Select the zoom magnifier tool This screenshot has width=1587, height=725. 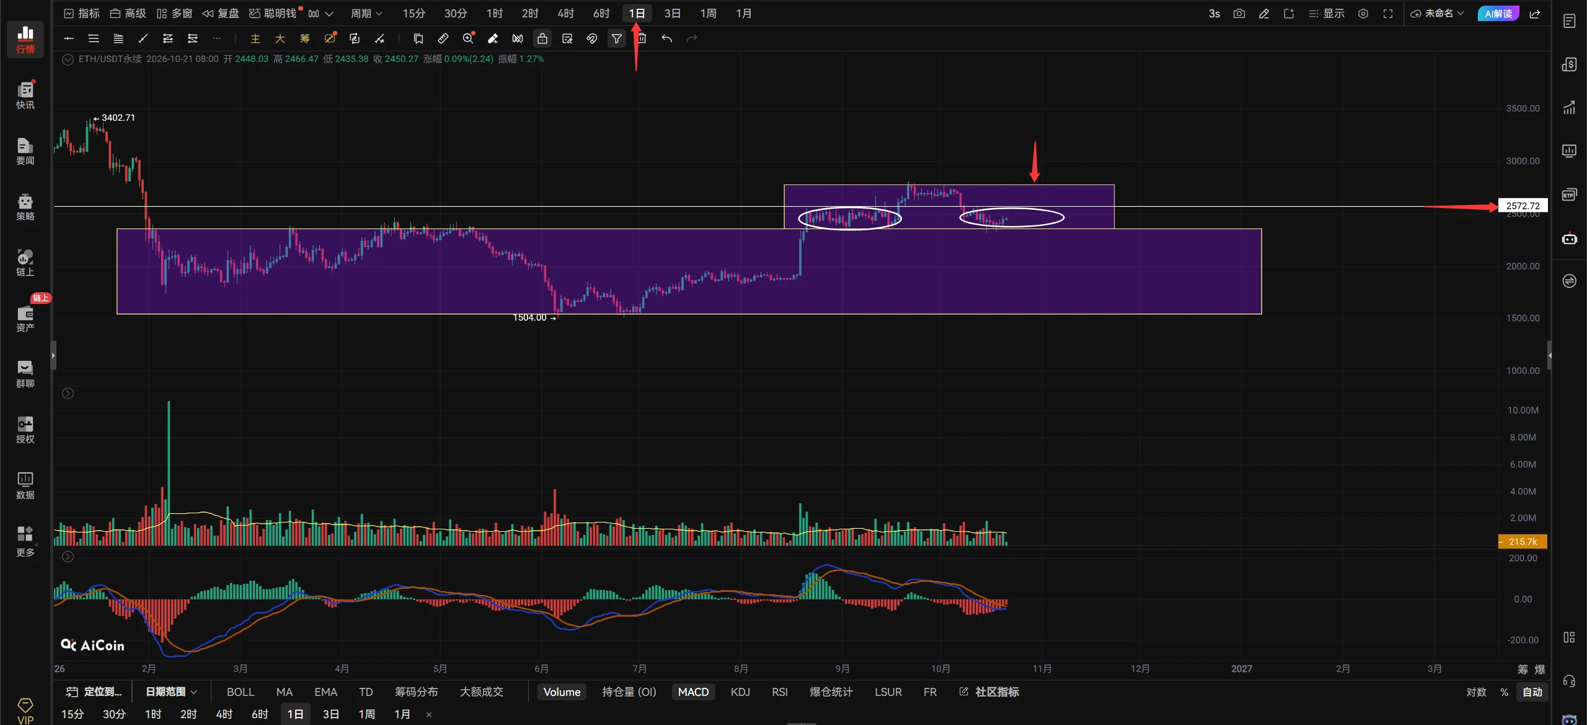pyautogui.click(x=468, y=38)
